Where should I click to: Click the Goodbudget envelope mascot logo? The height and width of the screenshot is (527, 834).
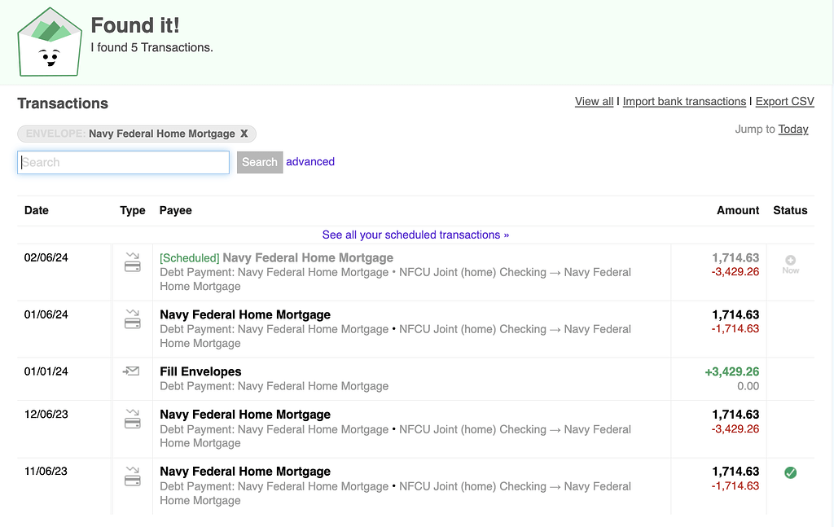pos(50,42)
